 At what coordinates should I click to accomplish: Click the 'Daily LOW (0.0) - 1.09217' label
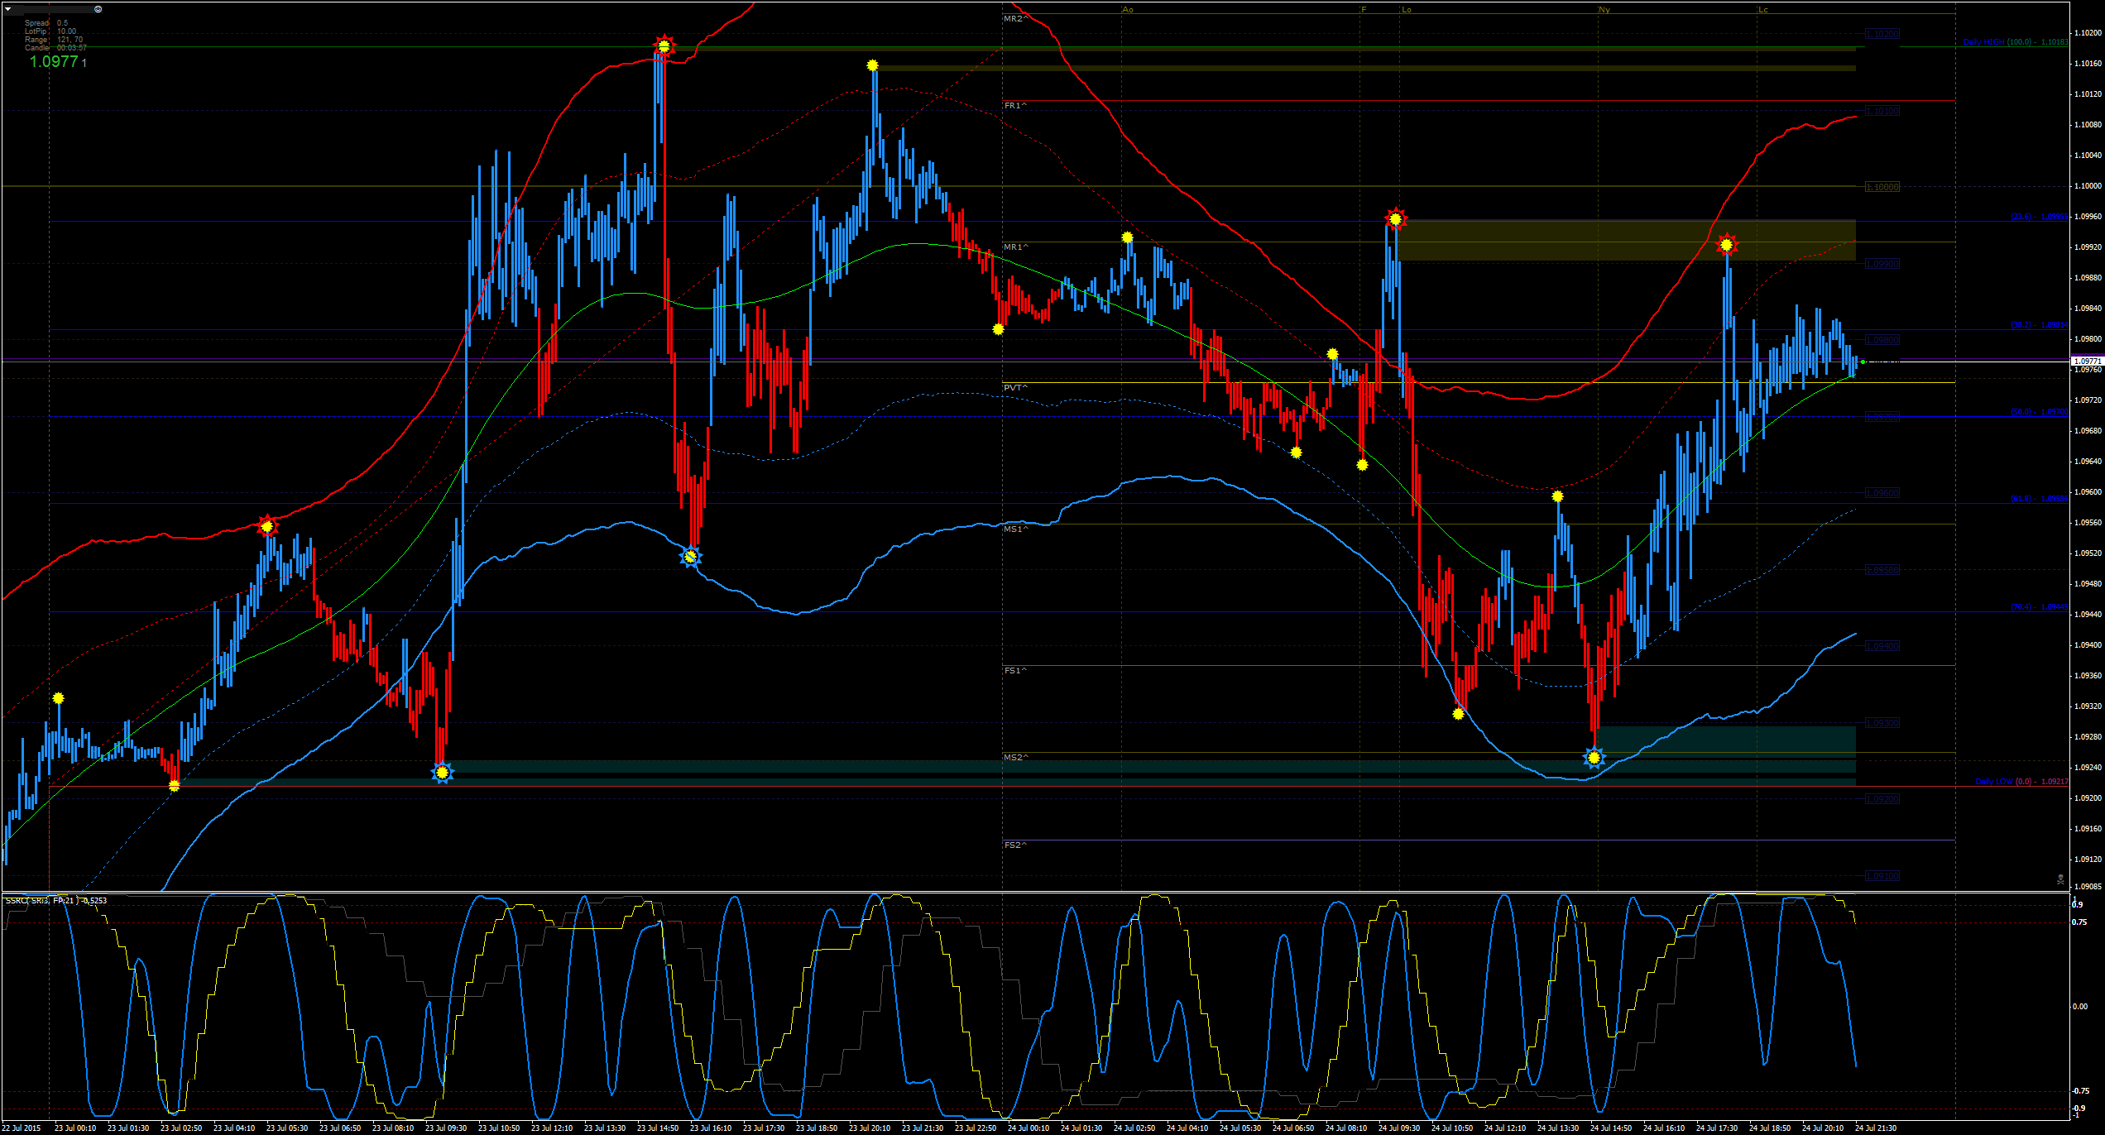2022,782
